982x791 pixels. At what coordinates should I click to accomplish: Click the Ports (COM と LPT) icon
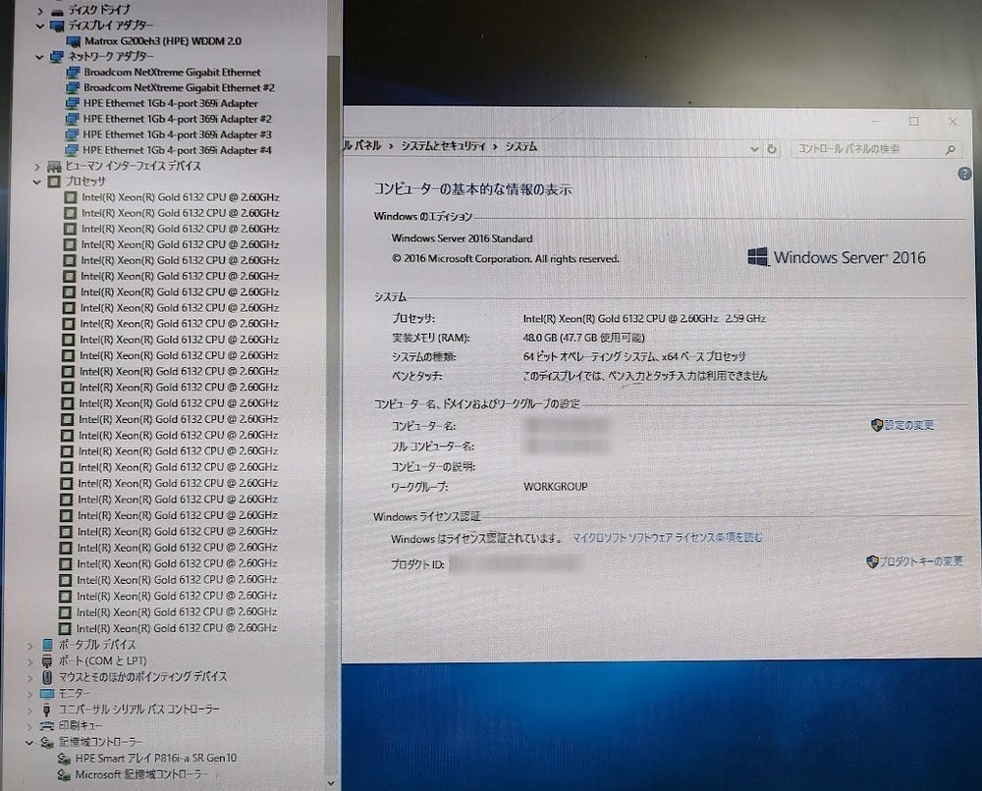(x=47, y=660)
